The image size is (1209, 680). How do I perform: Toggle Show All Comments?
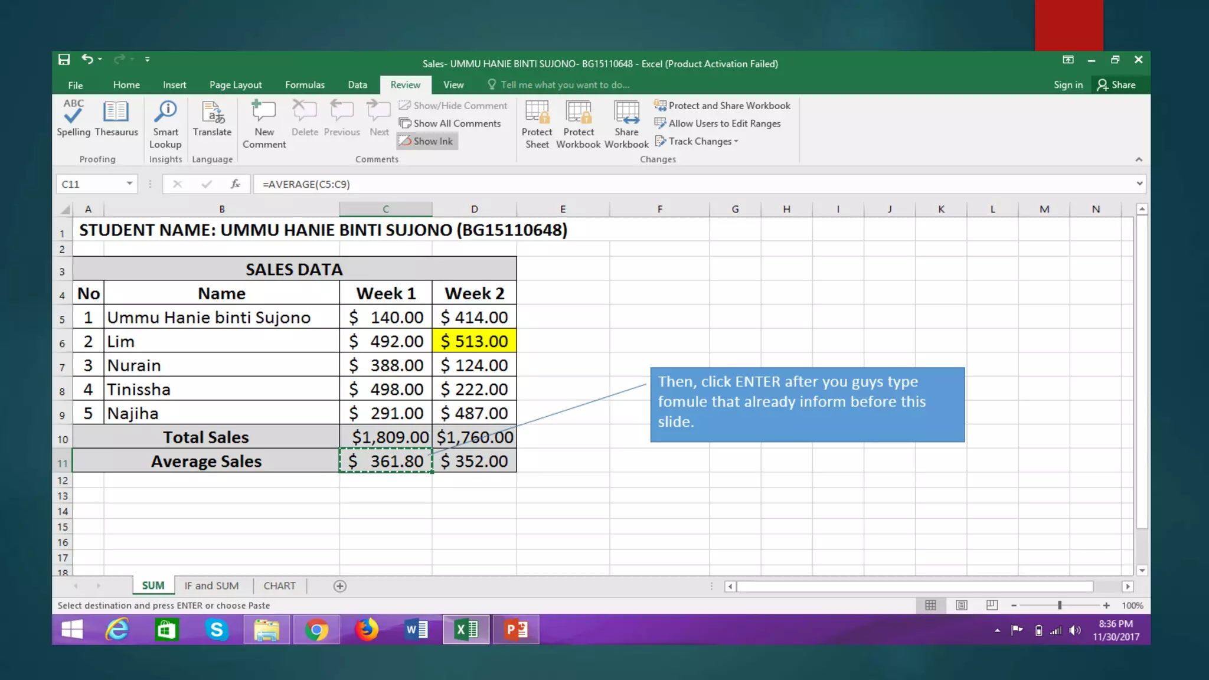[x=450, y=123]
